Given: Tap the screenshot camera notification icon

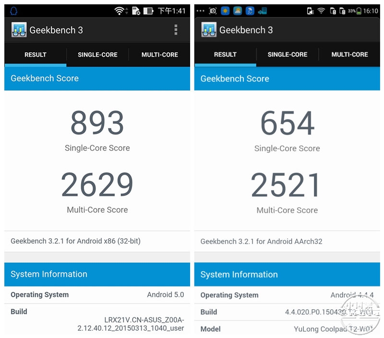Looking at the screenshot, I should click(x=213, y=11).
